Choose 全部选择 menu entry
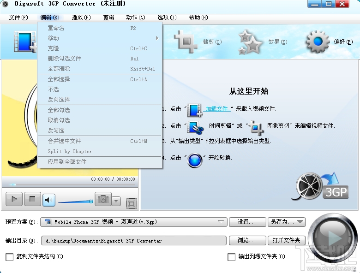This screenshot has height=273, width=360. (x=100, y=79)
